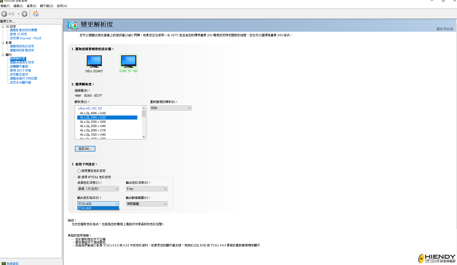Select the default color settings radio button

[x=79, y=171]
